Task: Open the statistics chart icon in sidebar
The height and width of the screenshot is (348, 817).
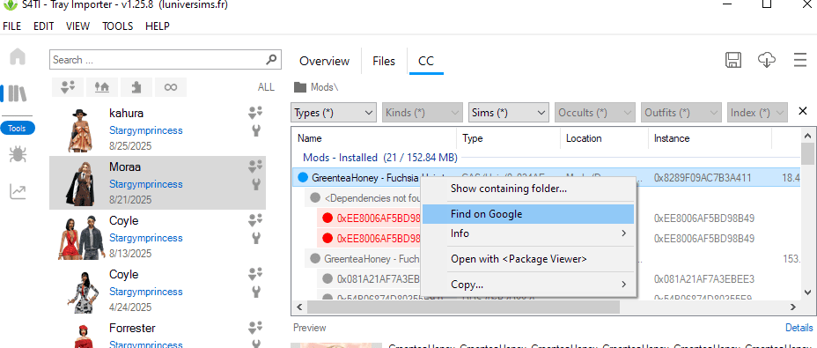Action: (x=18, y=191)
